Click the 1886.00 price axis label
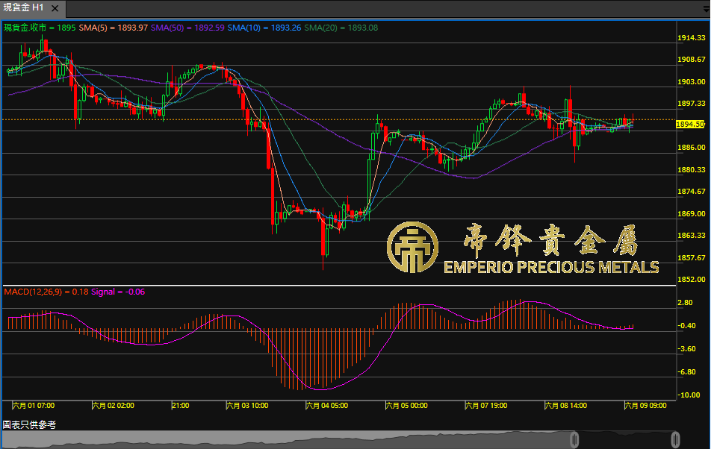The height and width of the screenshot is (449, 714). [x=692, y=148]
